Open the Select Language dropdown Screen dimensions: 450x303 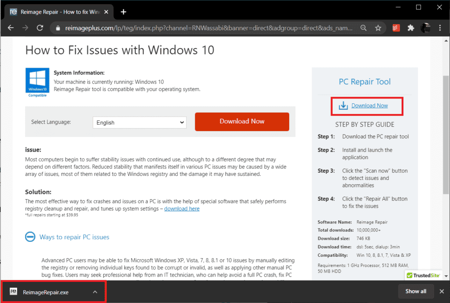[140, 123]
